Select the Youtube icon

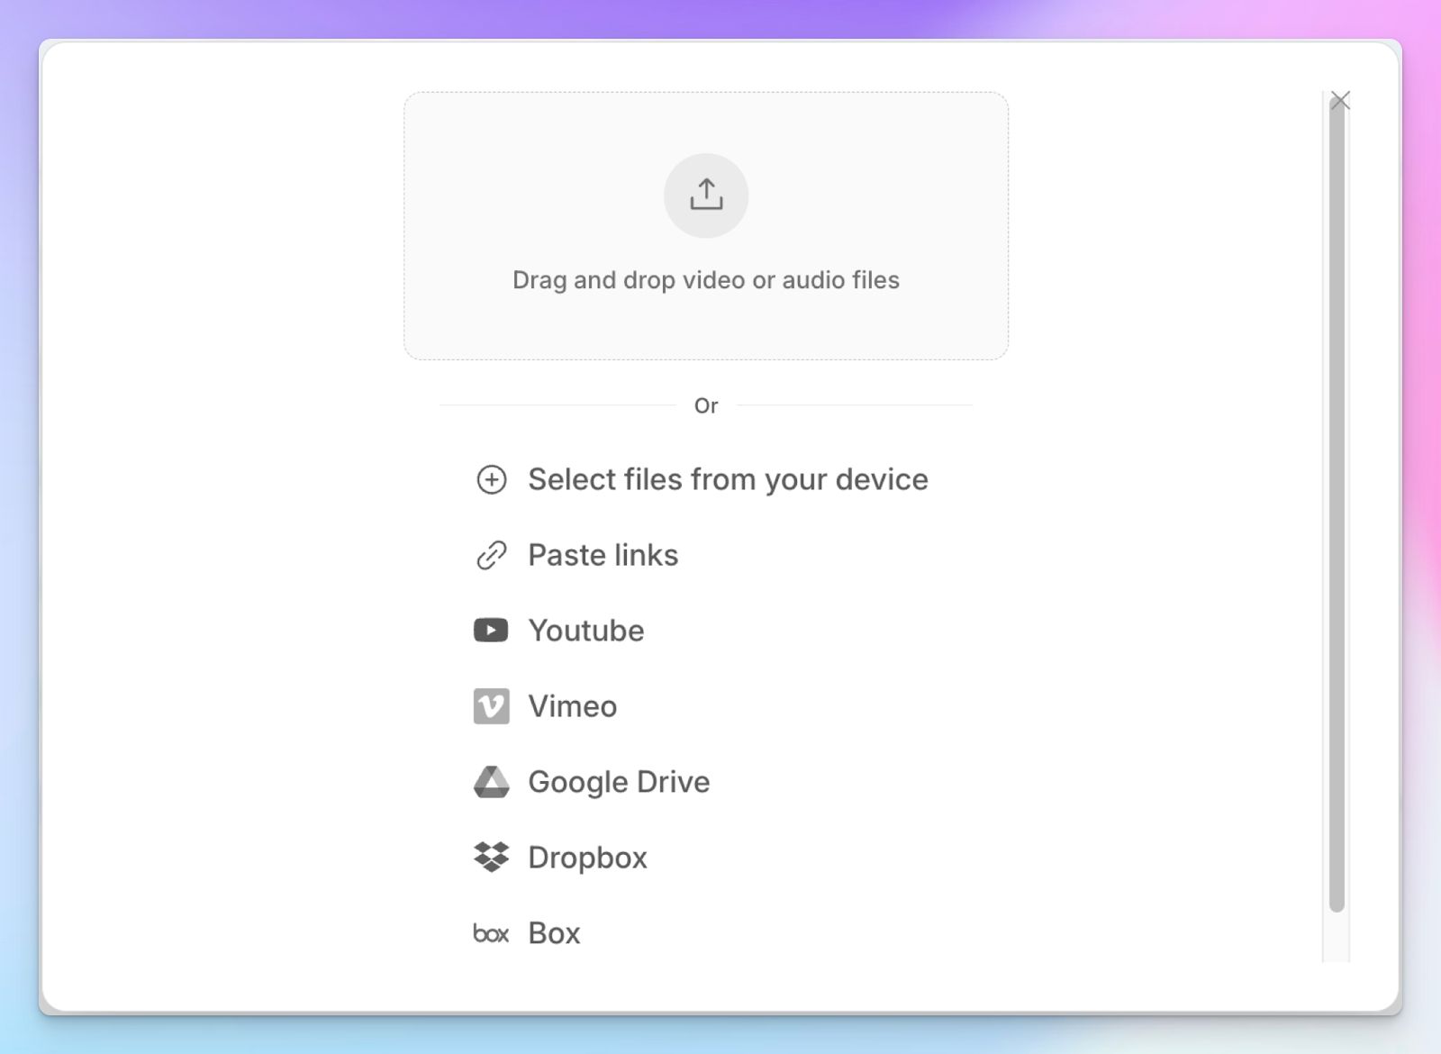click(491, 631)
